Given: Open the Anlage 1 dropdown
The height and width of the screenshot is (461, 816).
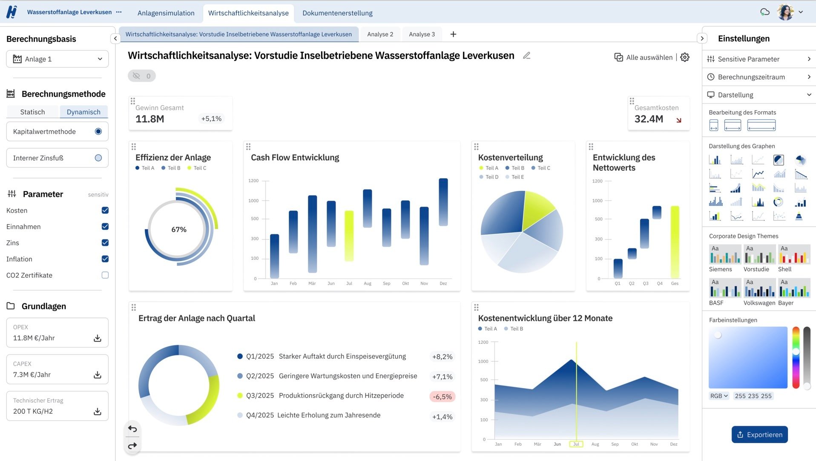Looking at the screenshot, I should [57, 59].
